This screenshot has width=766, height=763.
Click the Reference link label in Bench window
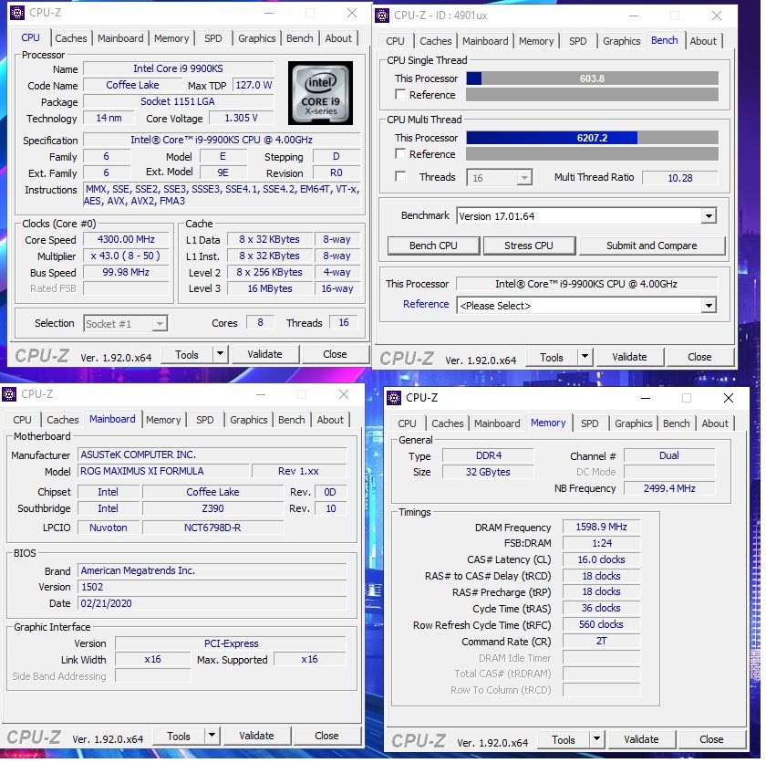(426, 304)
